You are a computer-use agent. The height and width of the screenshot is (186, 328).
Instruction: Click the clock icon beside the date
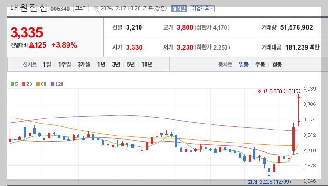96,9
